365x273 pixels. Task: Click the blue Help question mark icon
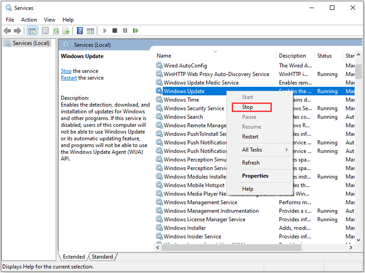point(80,31)
